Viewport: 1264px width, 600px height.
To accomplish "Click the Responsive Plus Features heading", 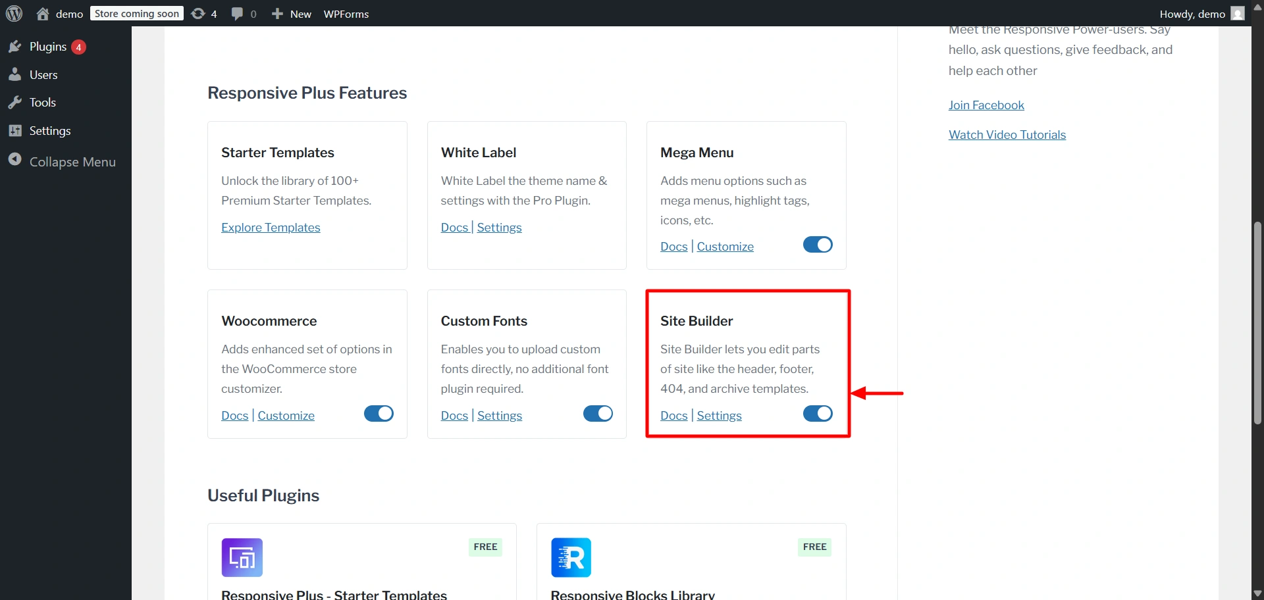I will point(307,93).
